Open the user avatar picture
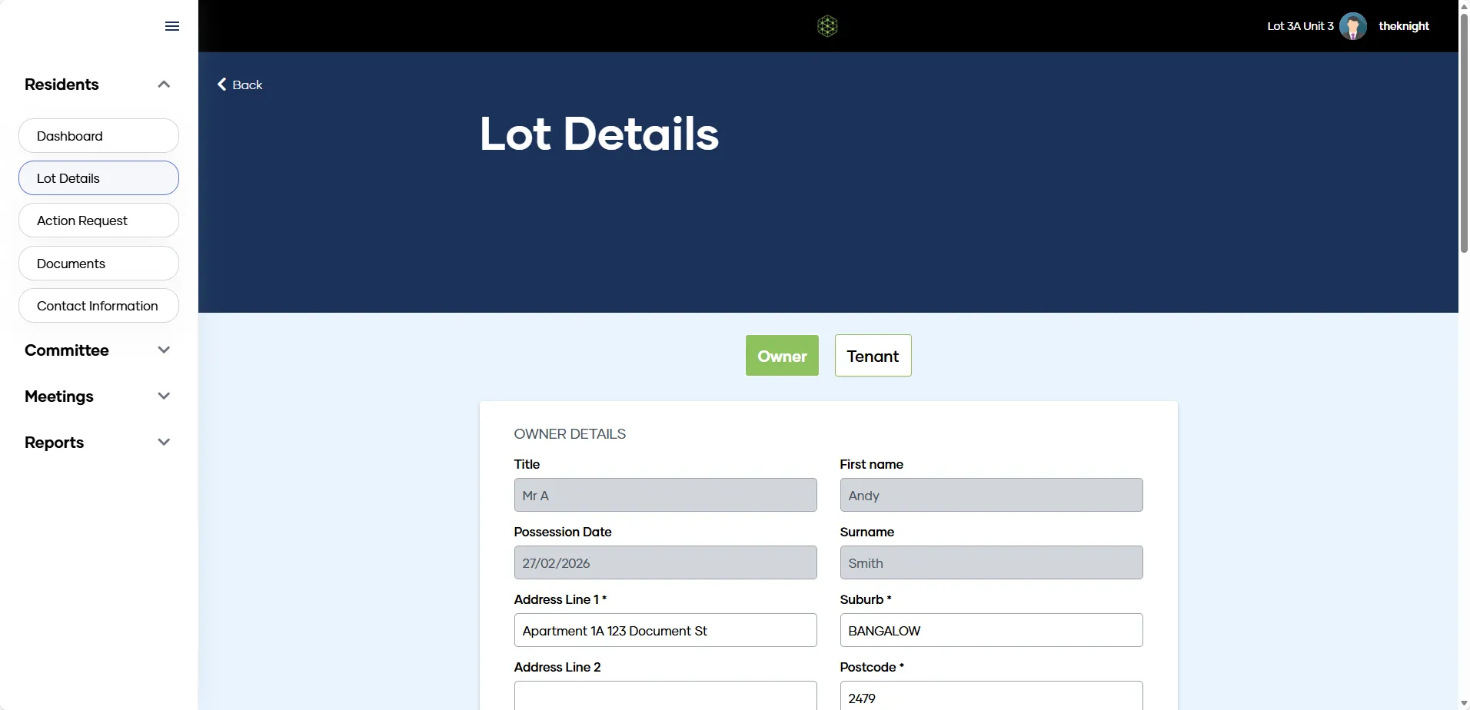This screenshot has height=710, width=1470. point(1352,26)
